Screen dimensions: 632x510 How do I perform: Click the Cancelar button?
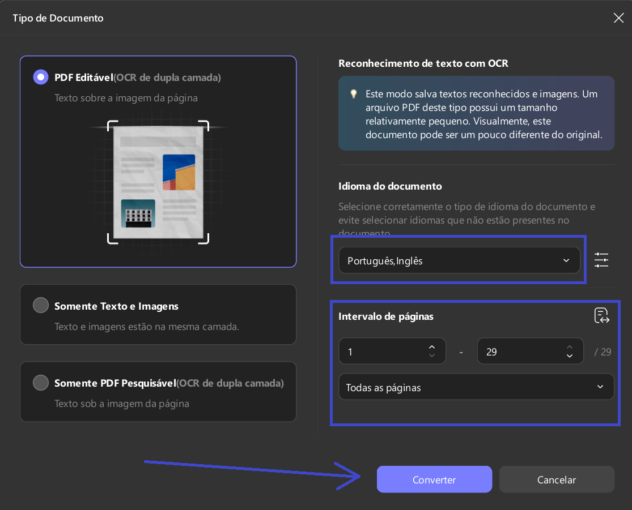coord(557,479)
